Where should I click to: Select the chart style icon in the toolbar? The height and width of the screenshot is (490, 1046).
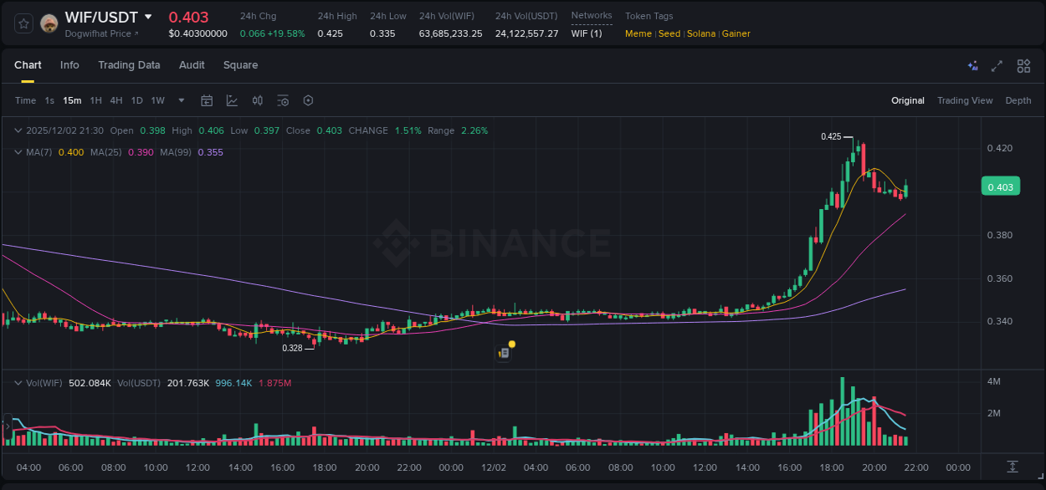[232, 100]
